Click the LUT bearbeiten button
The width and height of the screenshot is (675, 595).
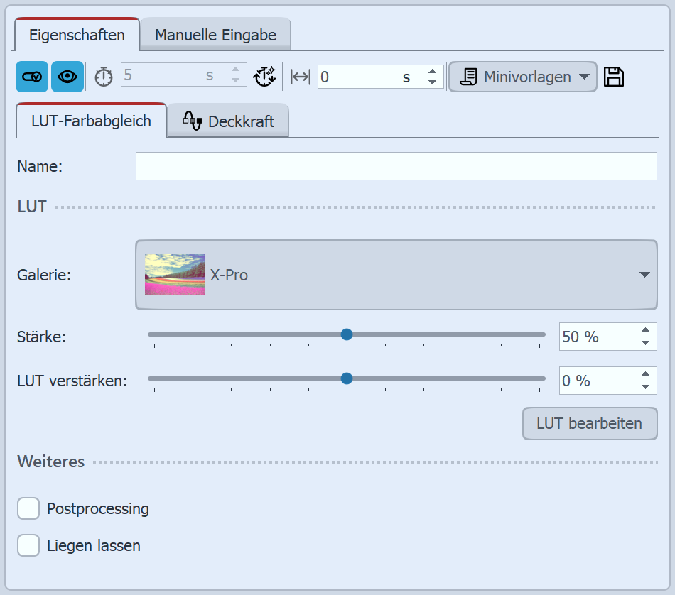(589, 424)
